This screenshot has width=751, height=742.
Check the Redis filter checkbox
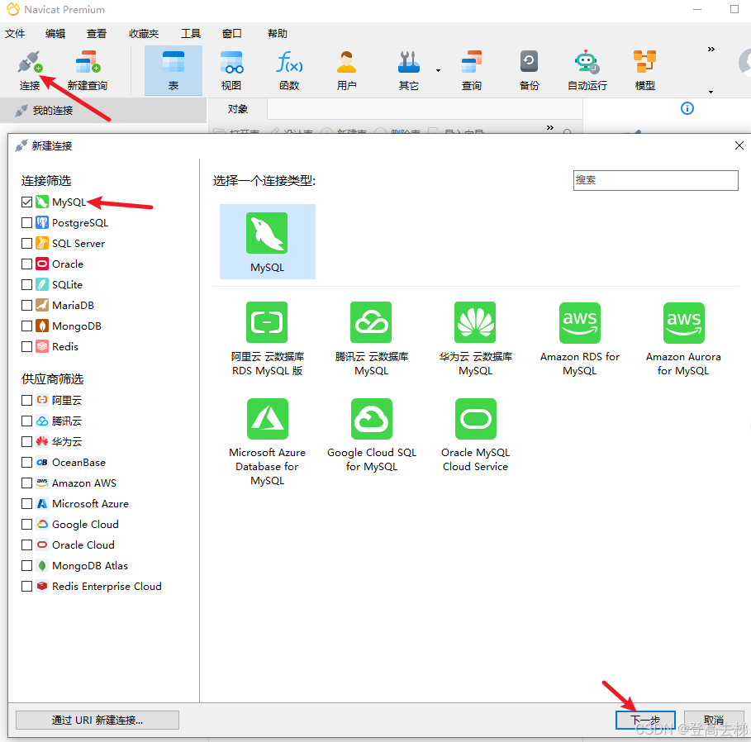coord(26,346)
